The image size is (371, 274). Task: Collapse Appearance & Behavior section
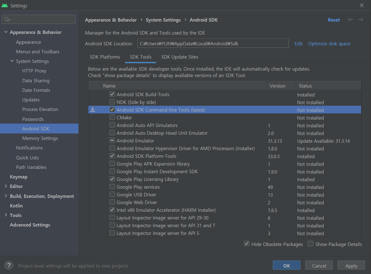(6, 32)
